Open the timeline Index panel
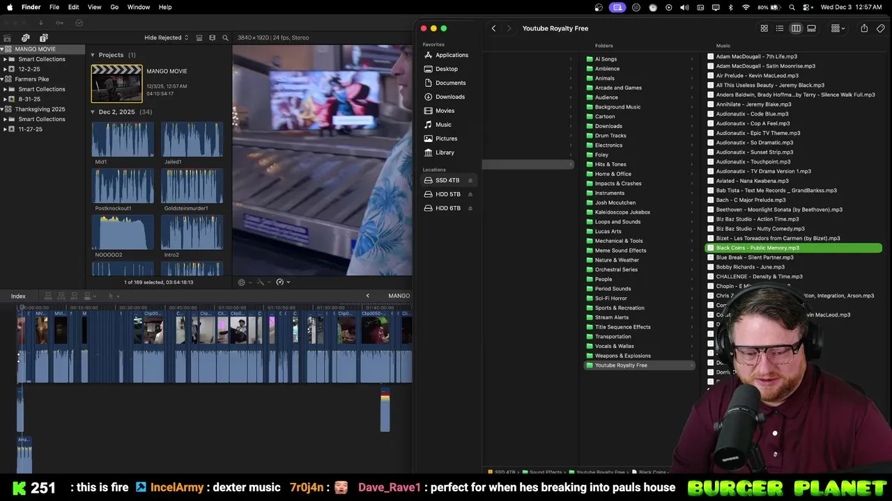The image size is (892, 501). (18, 296)
